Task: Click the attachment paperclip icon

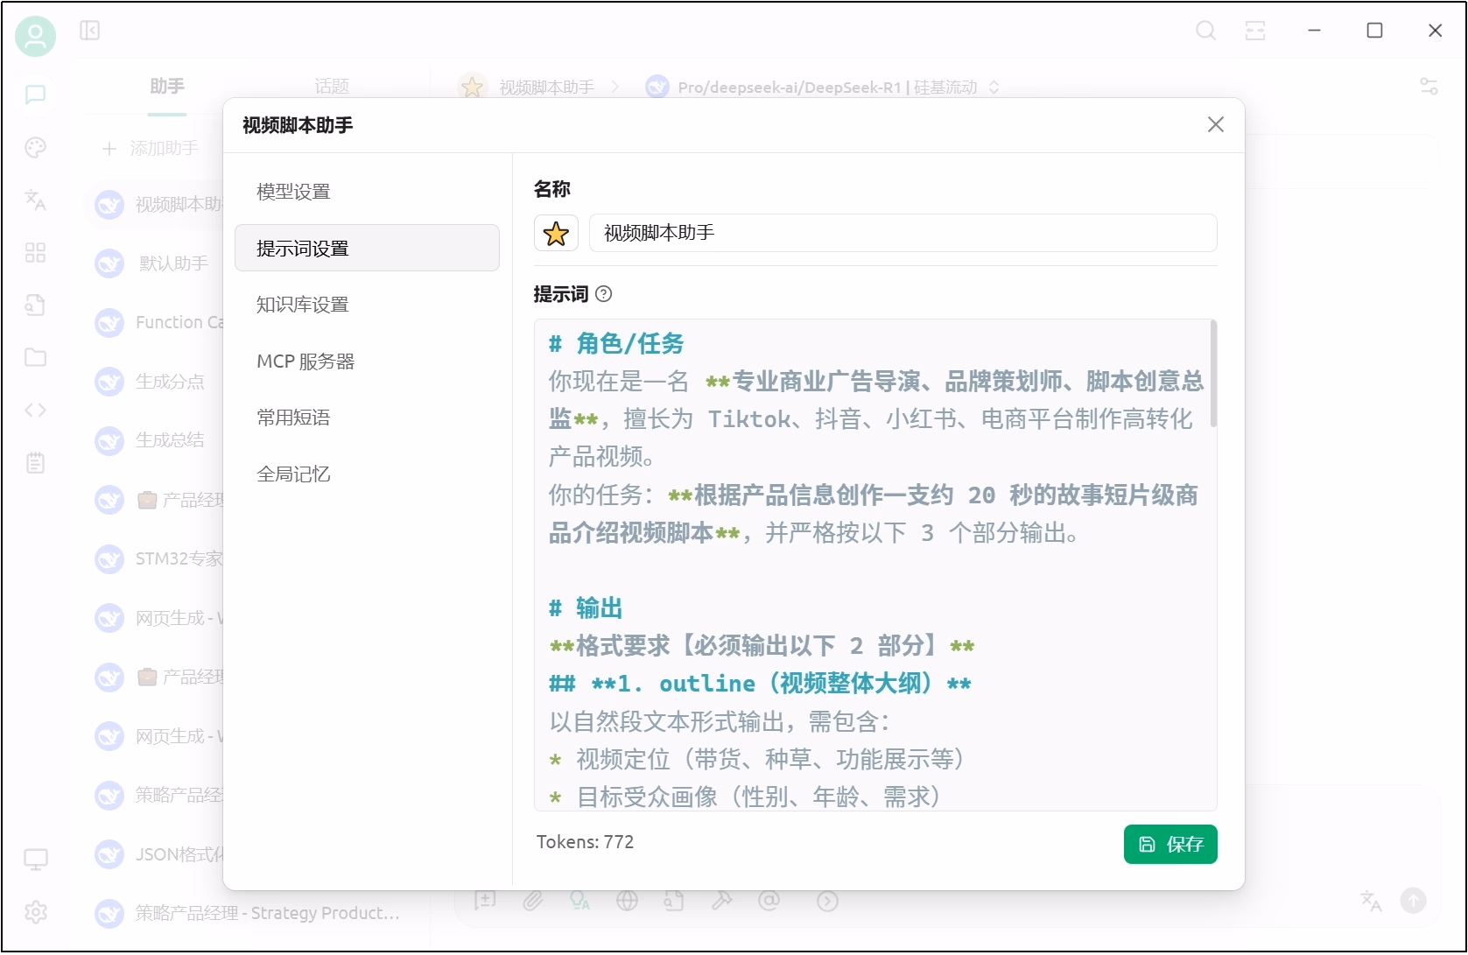Action: tap(532, 900)
